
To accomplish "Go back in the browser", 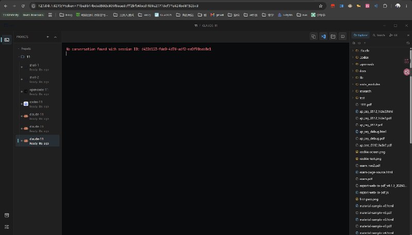I will tap(6, 6).
